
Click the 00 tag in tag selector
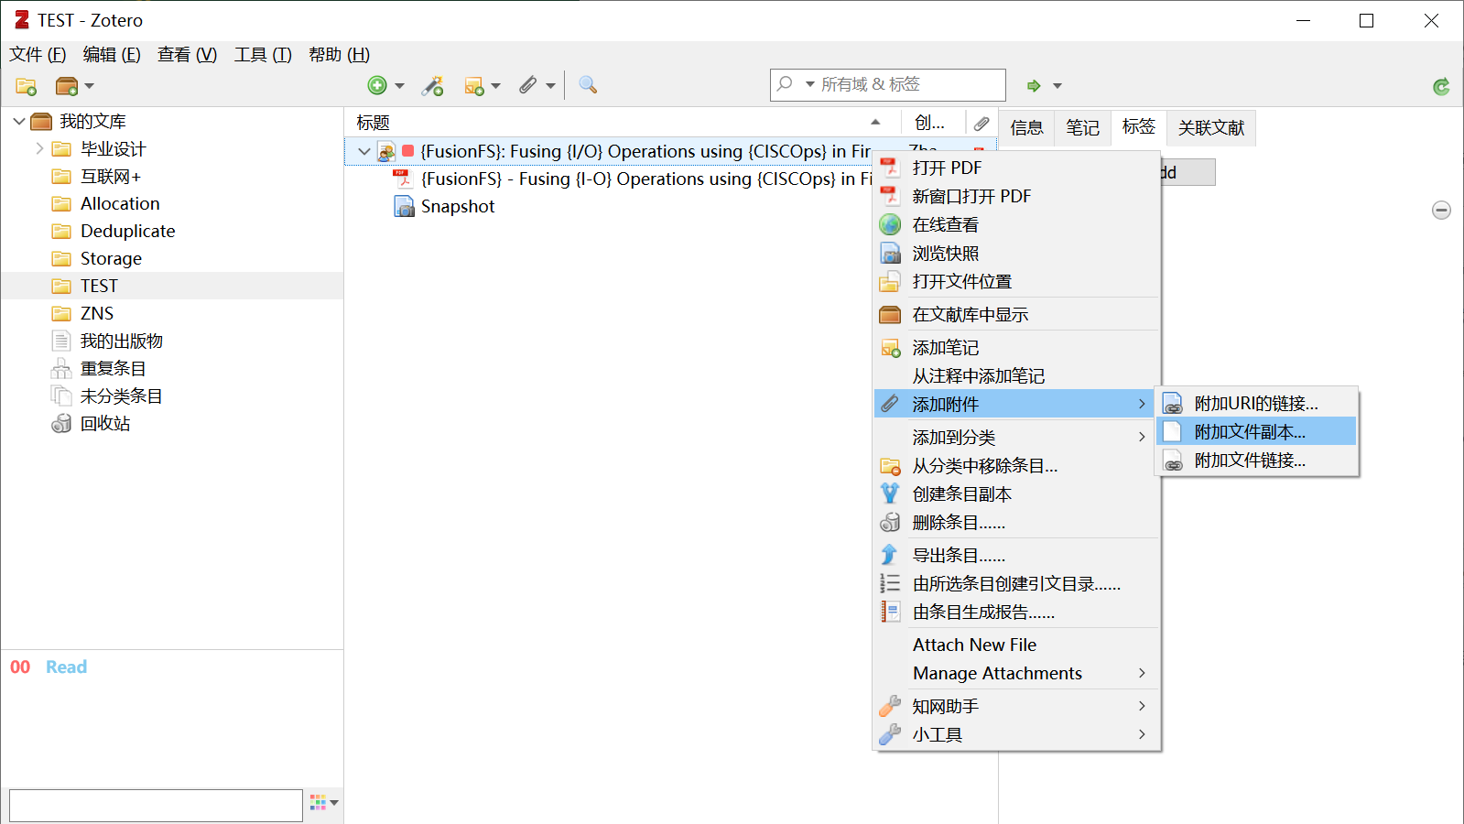20,667
